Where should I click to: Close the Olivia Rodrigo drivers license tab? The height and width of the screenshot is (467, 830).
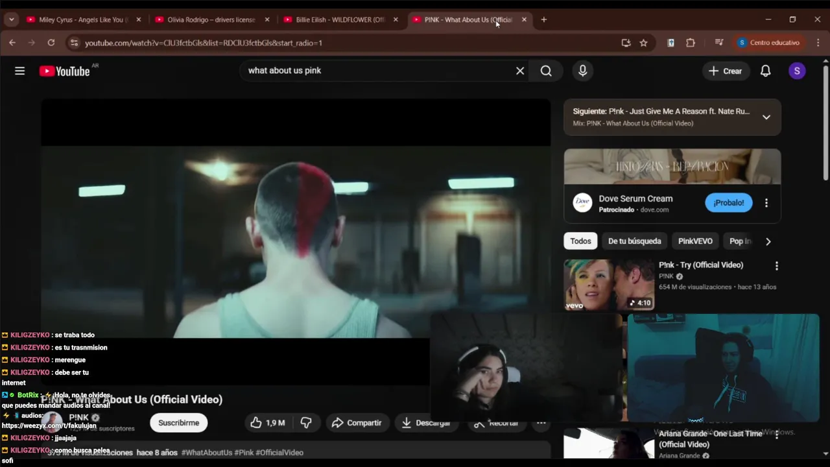267,19
